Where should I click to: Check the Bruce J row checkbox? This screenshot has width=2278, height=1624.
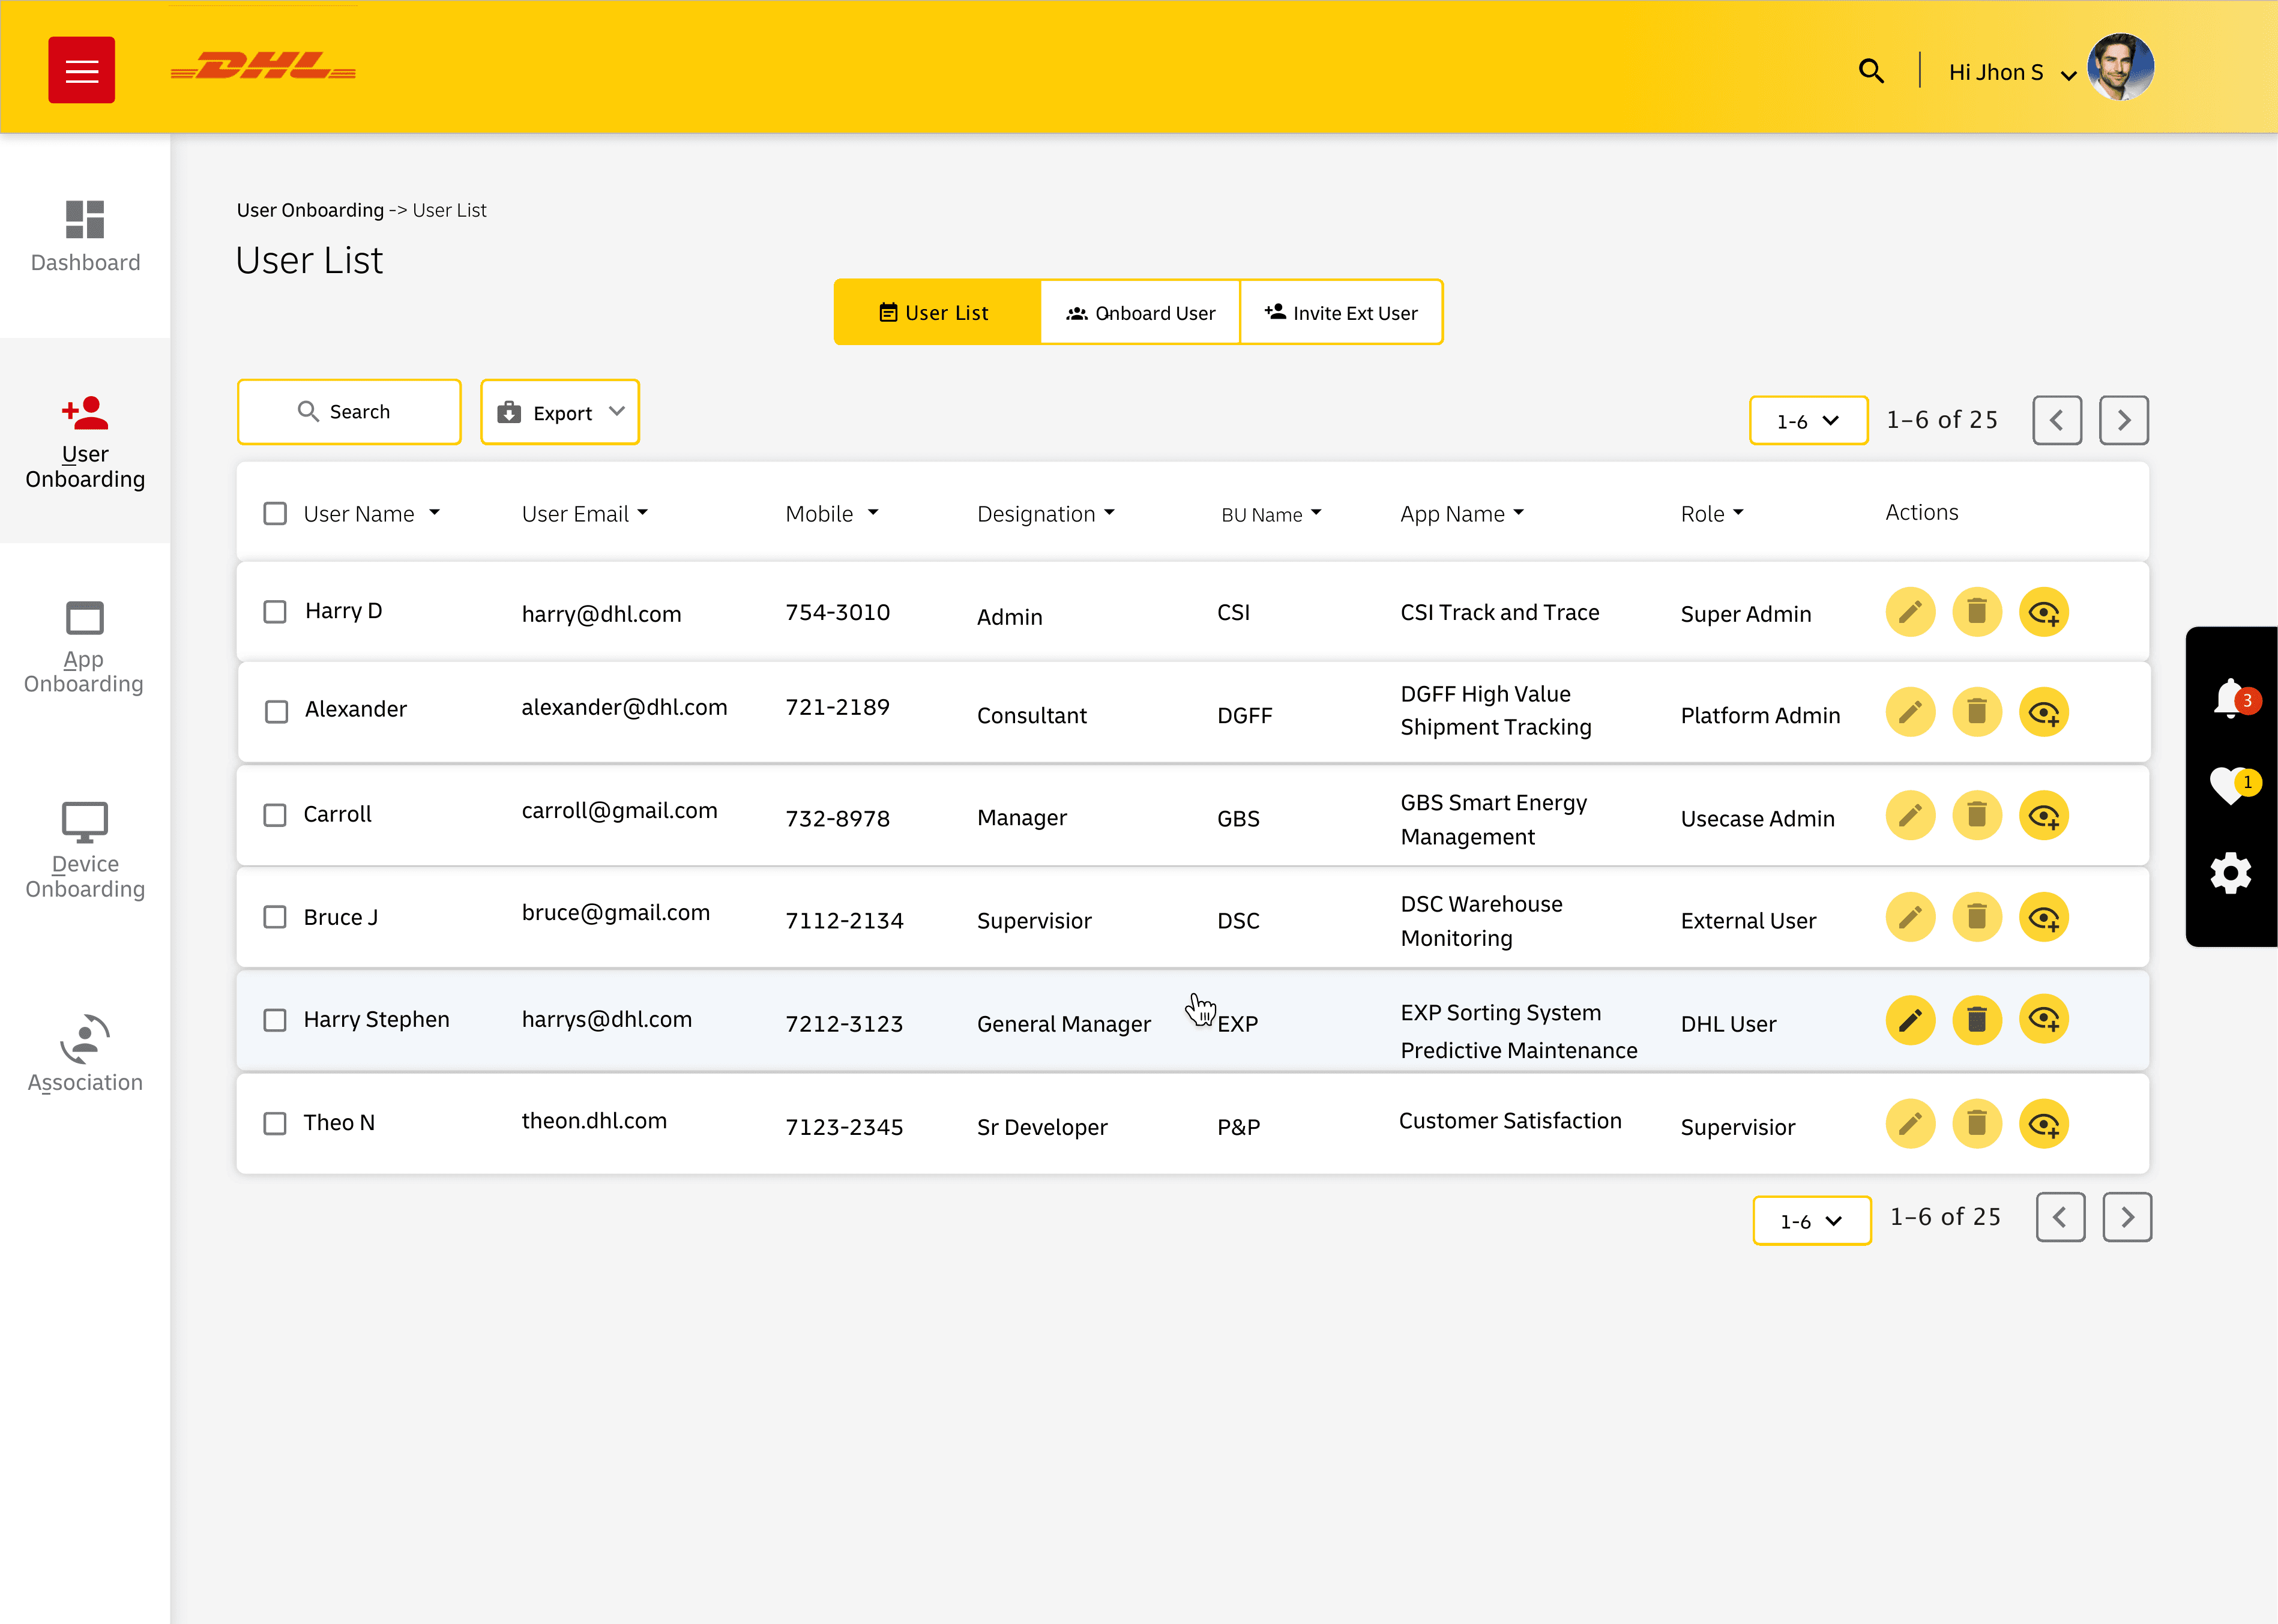click(275, 917)
